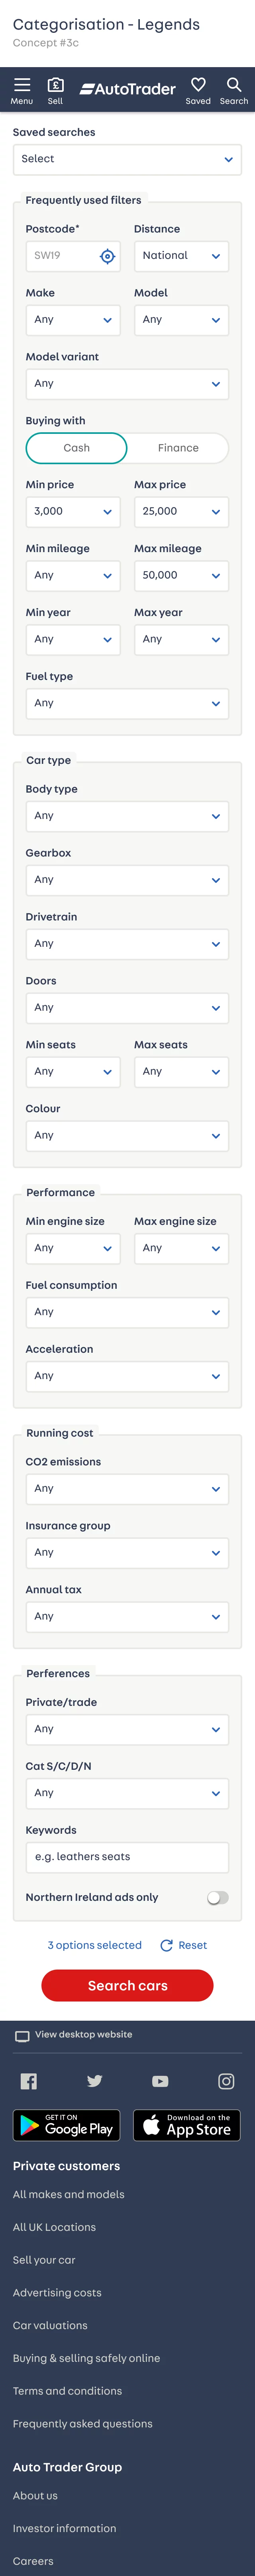Select Finance buying option
This screenshot has height=2576, width=255.
[x=178, y=448]
